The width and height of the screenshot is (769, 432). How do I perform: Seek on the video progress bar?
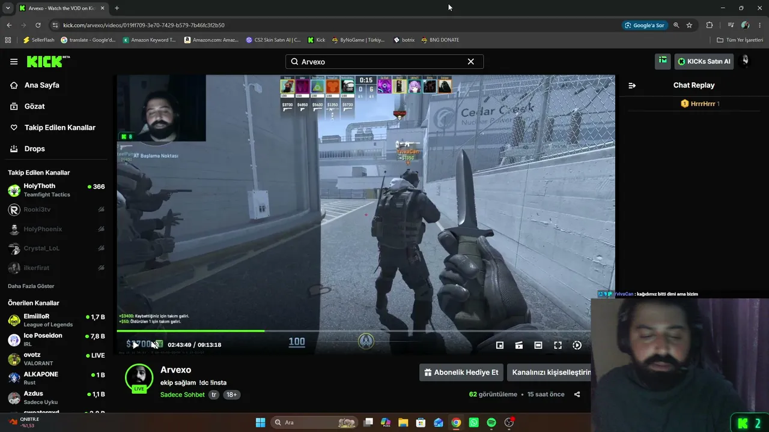tap(365, 331)
